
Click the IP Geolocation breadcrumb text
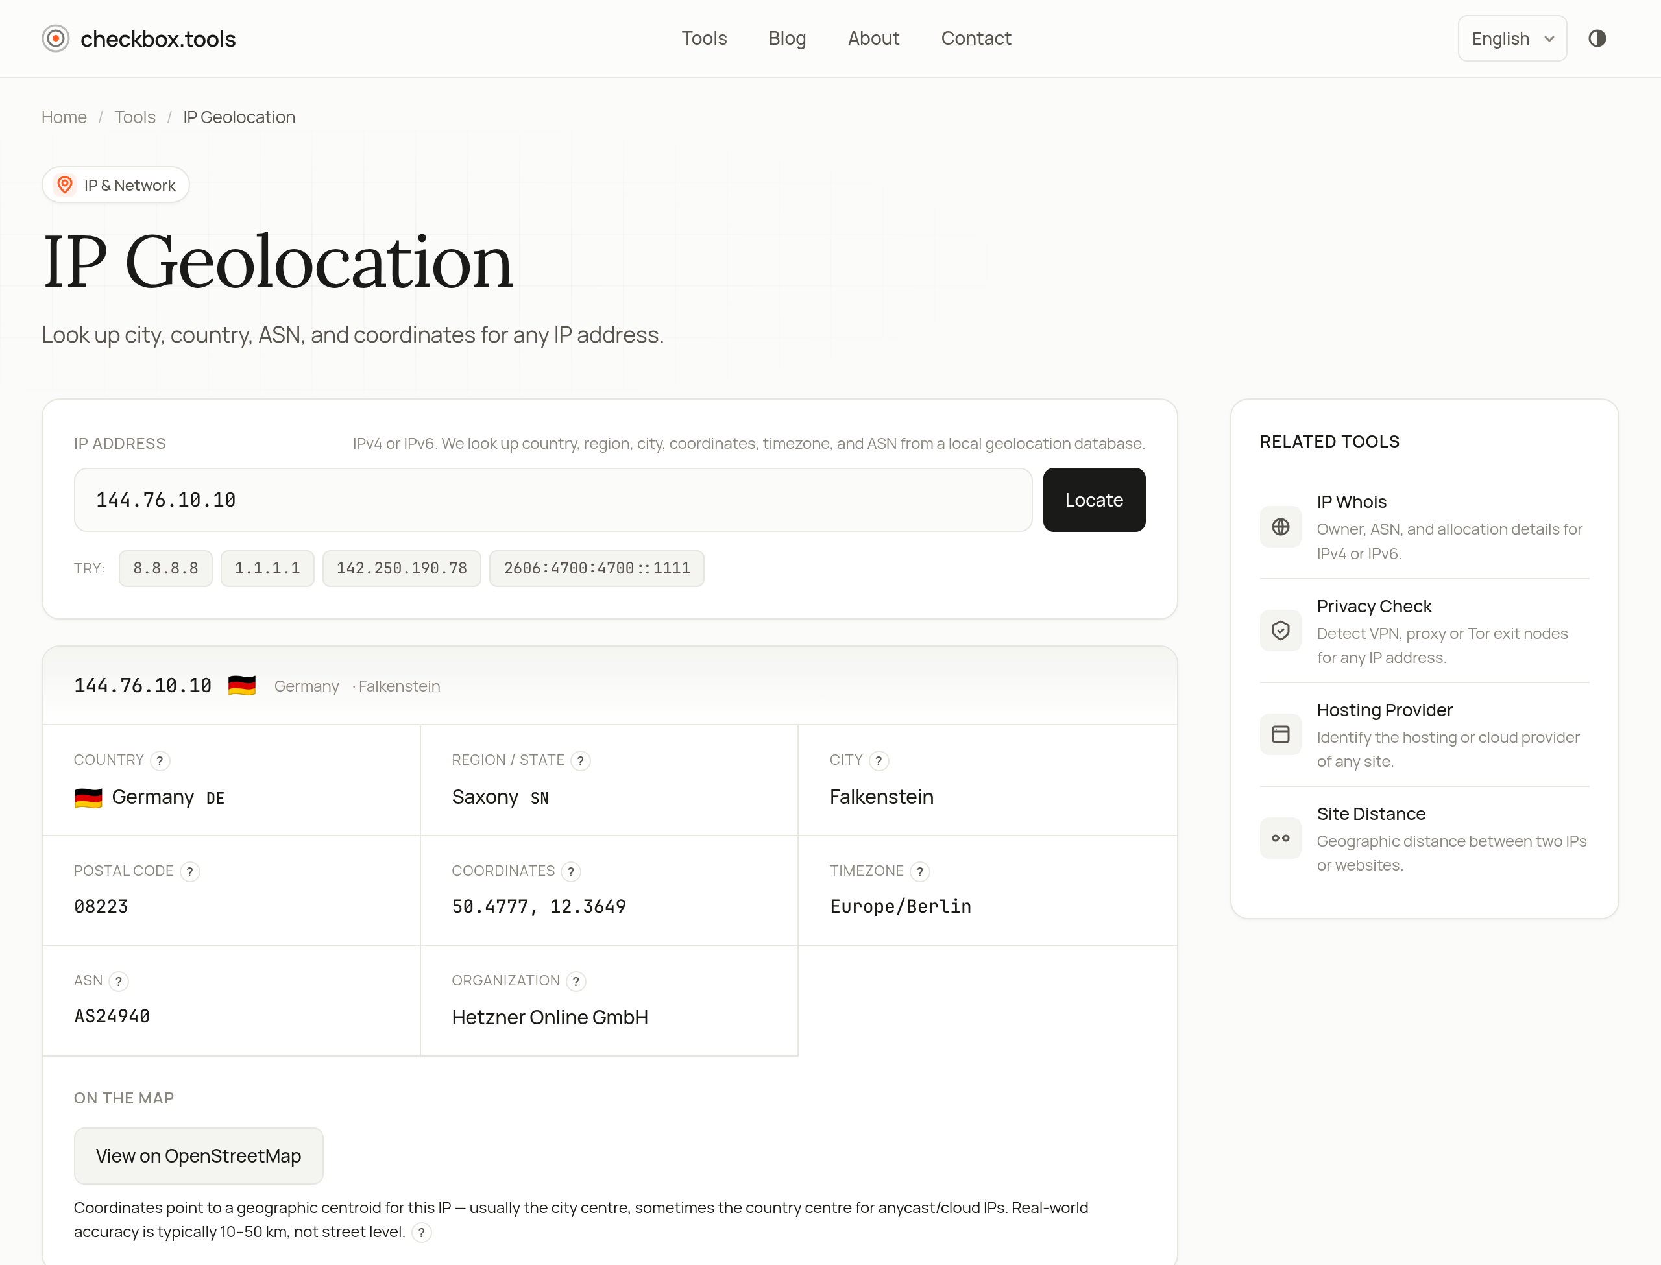tap(239, 117)
